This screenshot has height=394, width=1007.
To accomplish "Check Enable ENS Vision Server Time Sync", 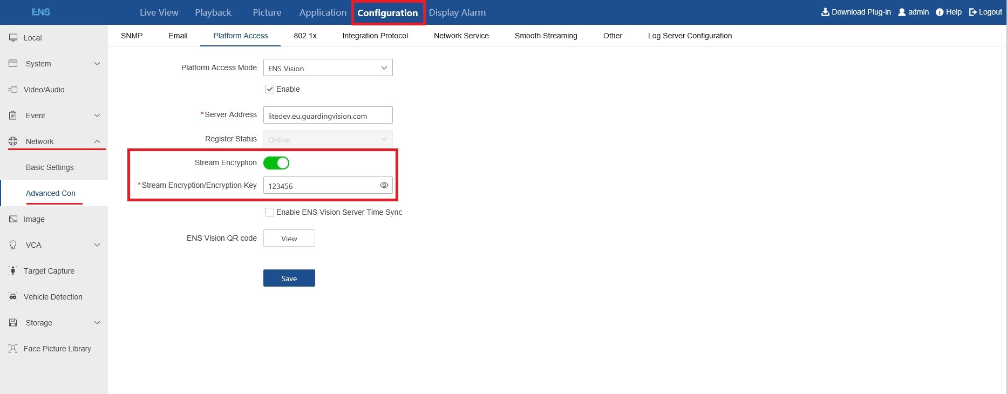I will click(x=270, y=212).
